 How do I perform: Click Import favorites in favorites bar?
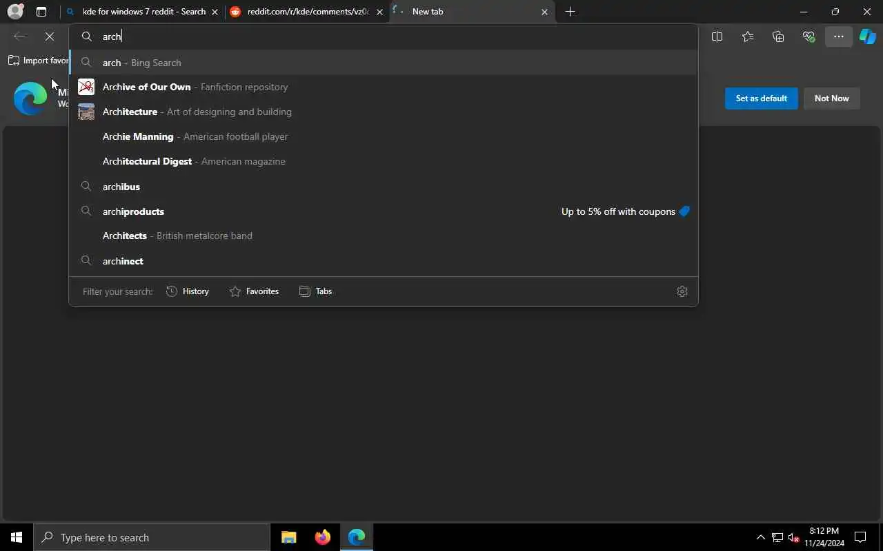(x=39, y=61)
